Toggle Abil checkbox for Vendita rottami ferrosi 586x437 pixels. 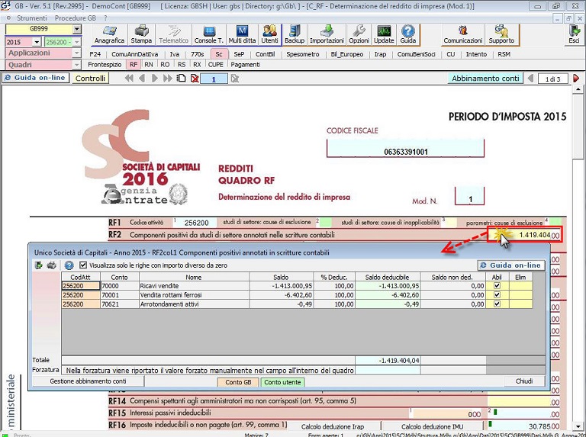[497, 295]
